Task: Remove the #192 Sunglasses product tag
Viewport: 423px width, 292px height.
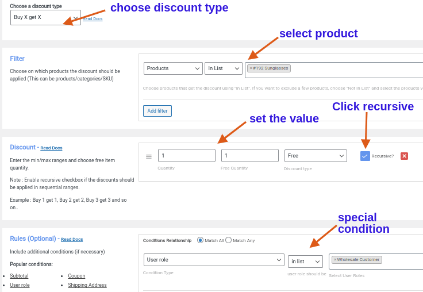Action: [x=251, y=68]
